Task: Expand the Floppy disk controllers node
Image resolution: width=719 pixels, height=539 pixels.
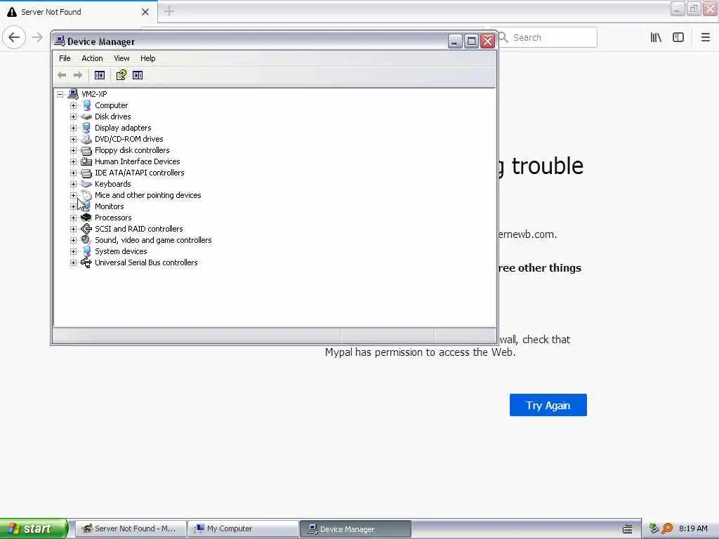Action: 73,150
